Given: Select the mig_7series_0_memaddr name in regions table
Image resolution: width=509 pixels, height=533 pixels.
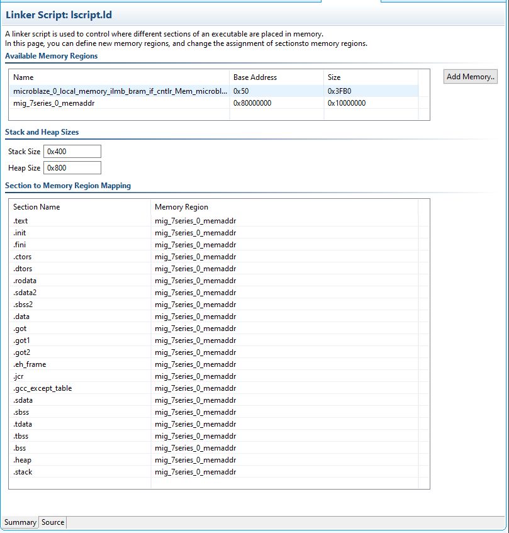Looking at the screenshot, I should pyautogui.click(x=53, y=103).
